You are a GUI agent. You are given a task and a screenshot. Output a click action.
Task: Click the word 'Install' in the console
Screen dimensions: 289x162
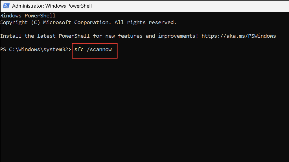11,36
